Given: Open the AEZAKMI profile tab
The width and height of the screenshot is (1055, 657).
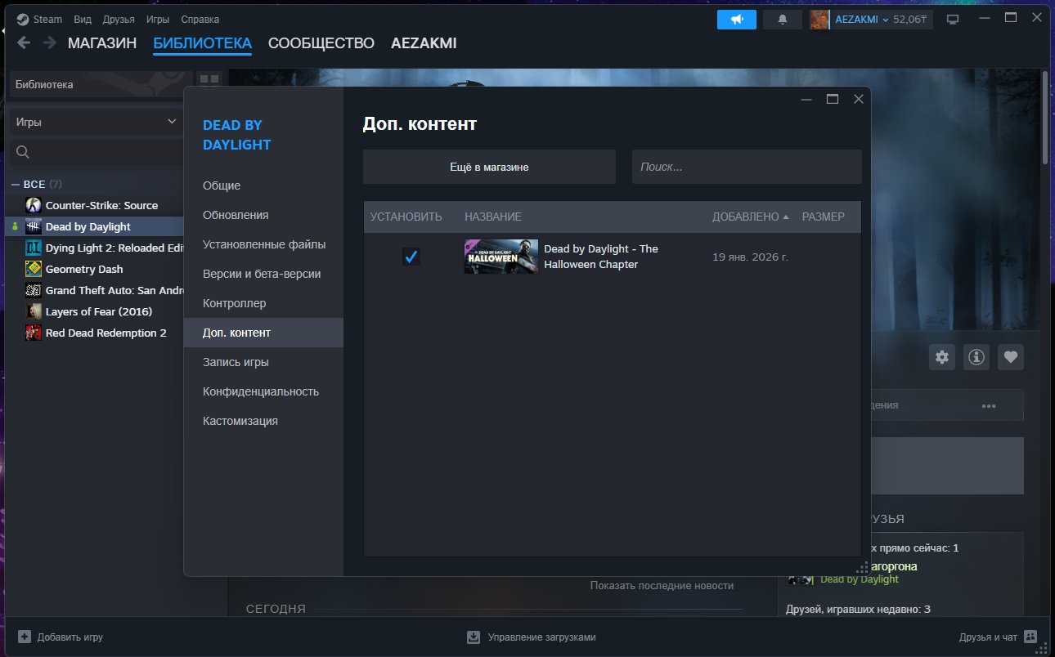Looking at the screenshot, I should (x=424, y=43).
